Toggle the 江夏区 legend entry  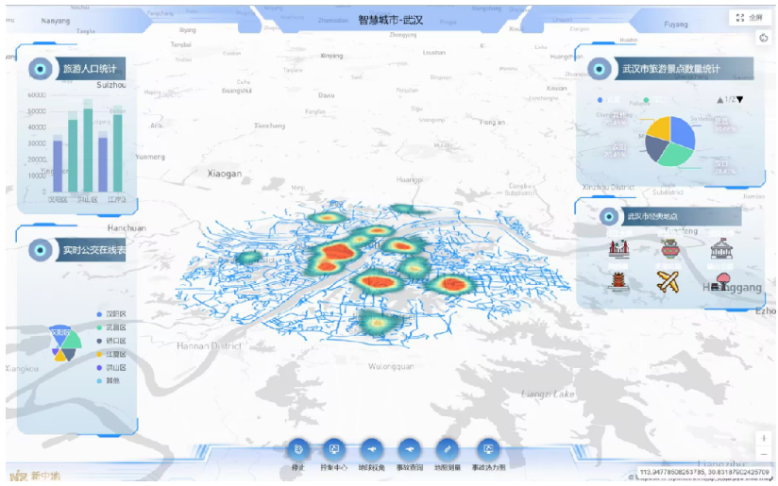(x=116, y=354)
